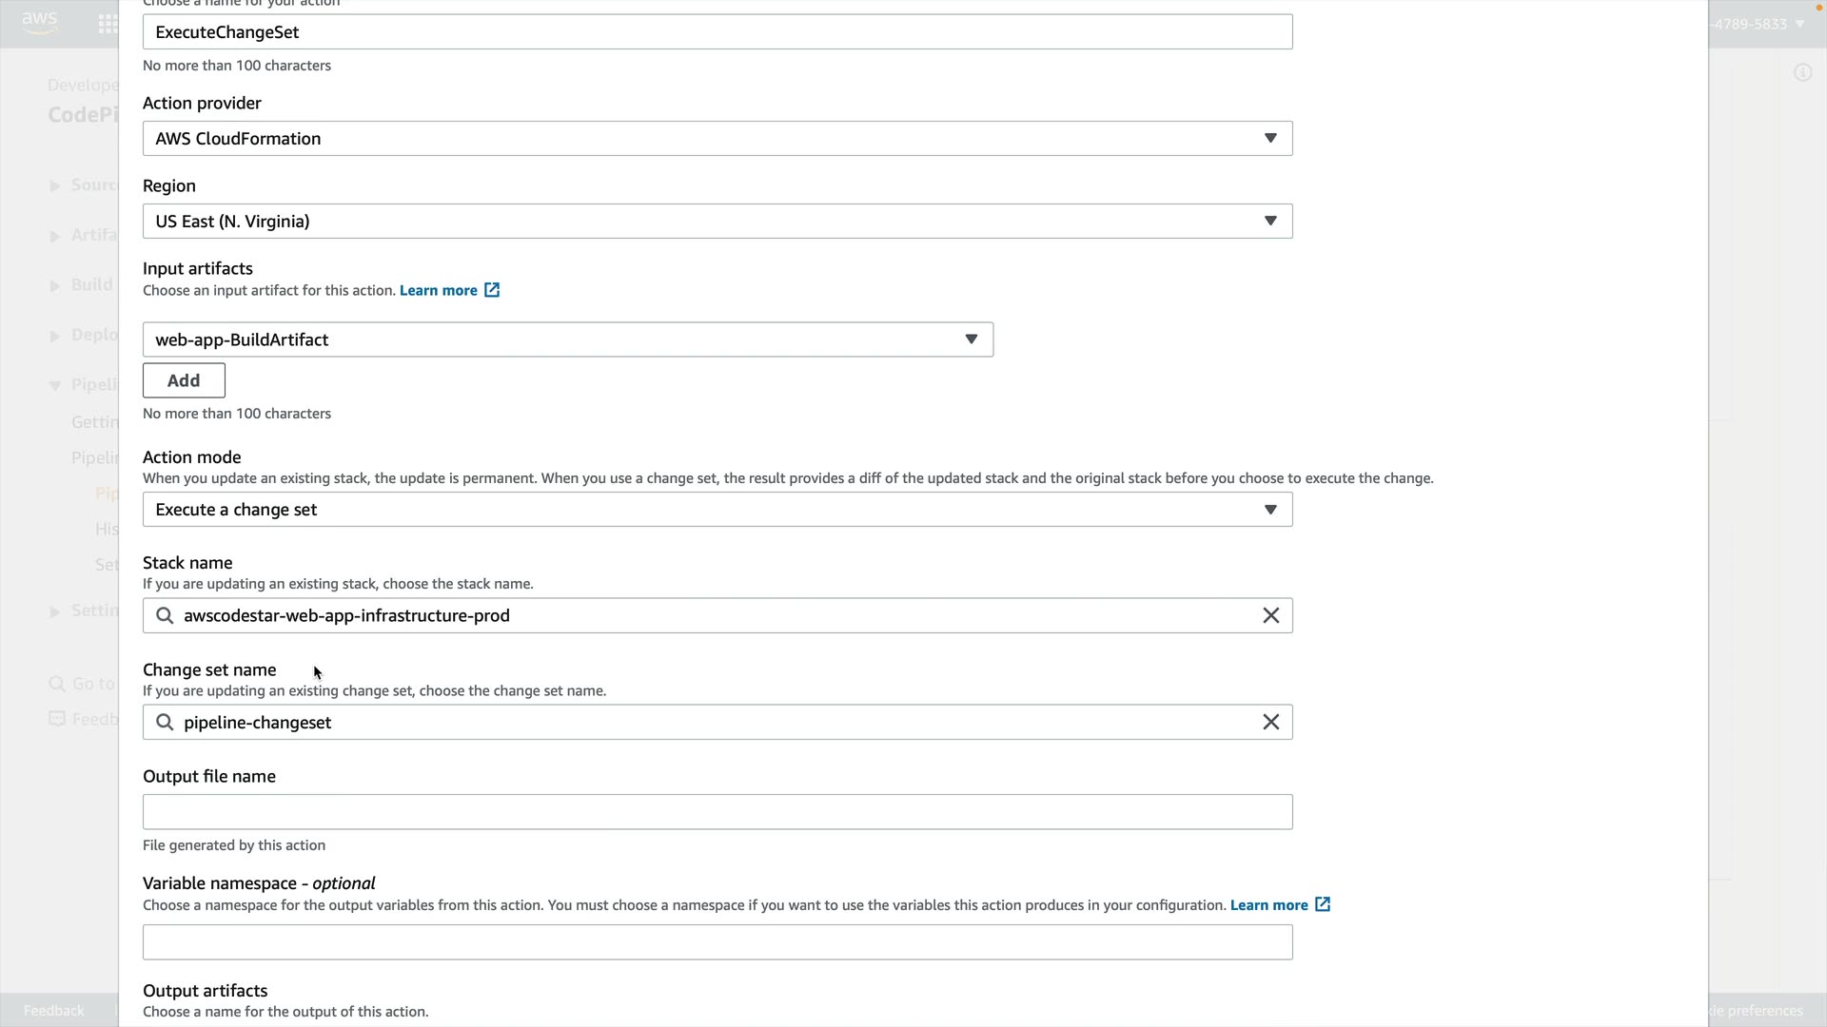The image size is (1827, 1027).
Task: Click the Output file name field
Action: click(717, 812)
